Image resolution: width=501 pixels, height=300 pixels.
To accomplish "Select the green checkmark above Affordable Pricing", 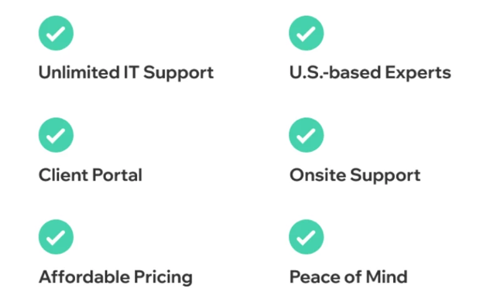I will (x=56, y=237).
